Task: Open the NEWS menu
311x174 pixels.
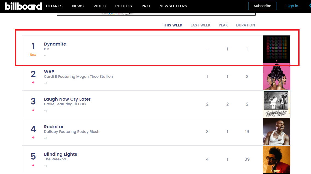Action: click(78, 6)
